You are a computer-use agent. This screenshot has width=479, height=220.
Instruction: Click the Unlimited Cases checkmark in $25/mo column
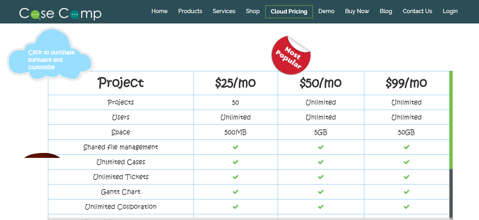click(x=235, y=162)
